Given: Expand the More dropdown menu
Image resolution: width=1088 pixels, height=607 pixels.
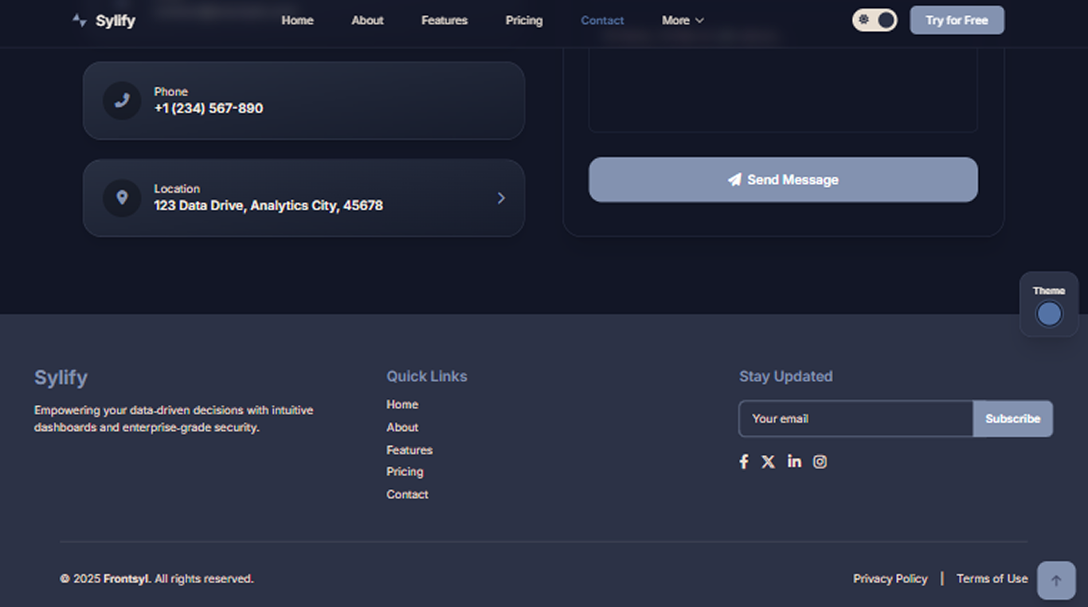Looking at the screenshot, I should point(683,21).
